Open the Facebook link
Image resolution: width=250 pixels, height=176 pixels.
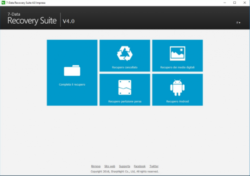tap(140, 166)
